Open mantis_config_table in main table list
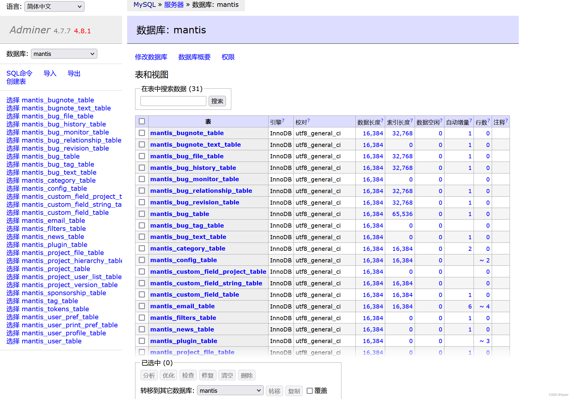Screen dimensions: 573x399 pos(184,260)
